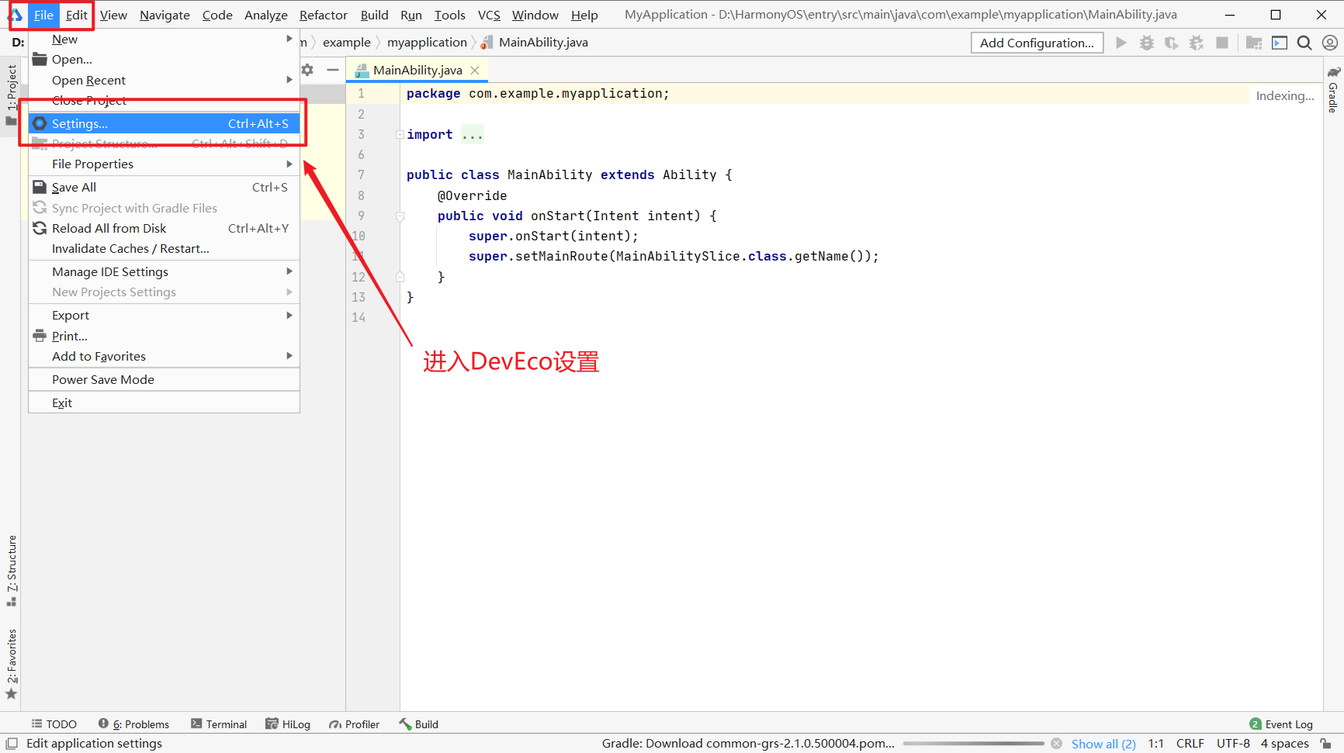Click the MainAbility.java breadcrumb
The width and height of the screenshot is (1344, 753).
click(x=534, y=43)
